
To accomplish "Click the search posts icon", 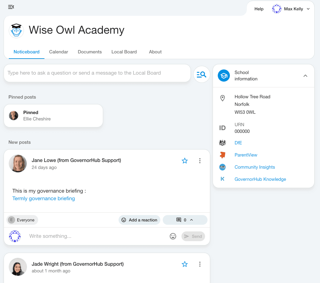I will coord(201,74).
